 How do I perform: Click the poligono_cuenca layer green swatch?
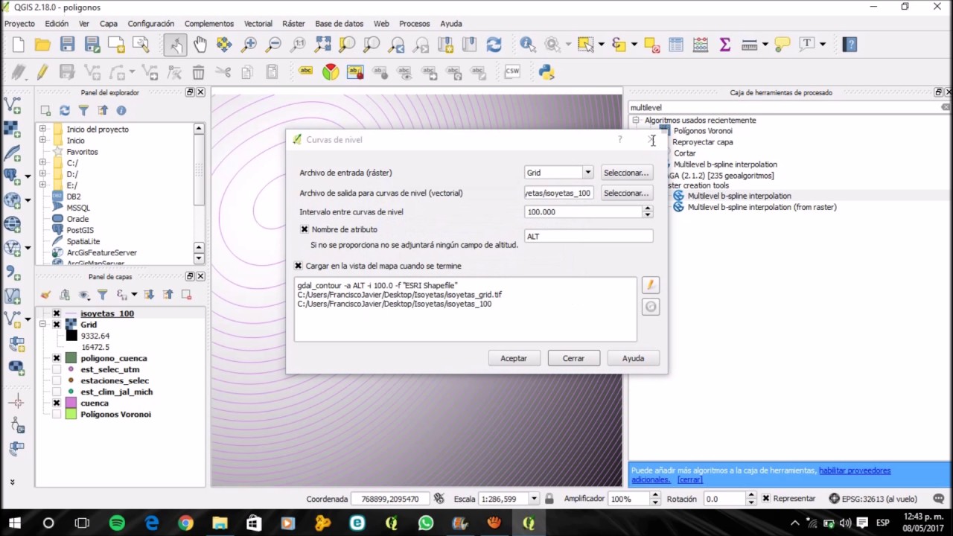tap(71, 358)
